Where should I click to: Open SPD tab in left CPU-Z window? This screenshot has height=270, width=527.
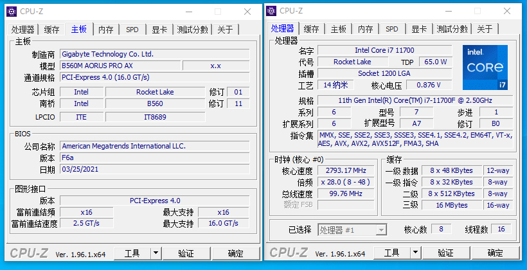pyautogui.click(x=132, y=30)
